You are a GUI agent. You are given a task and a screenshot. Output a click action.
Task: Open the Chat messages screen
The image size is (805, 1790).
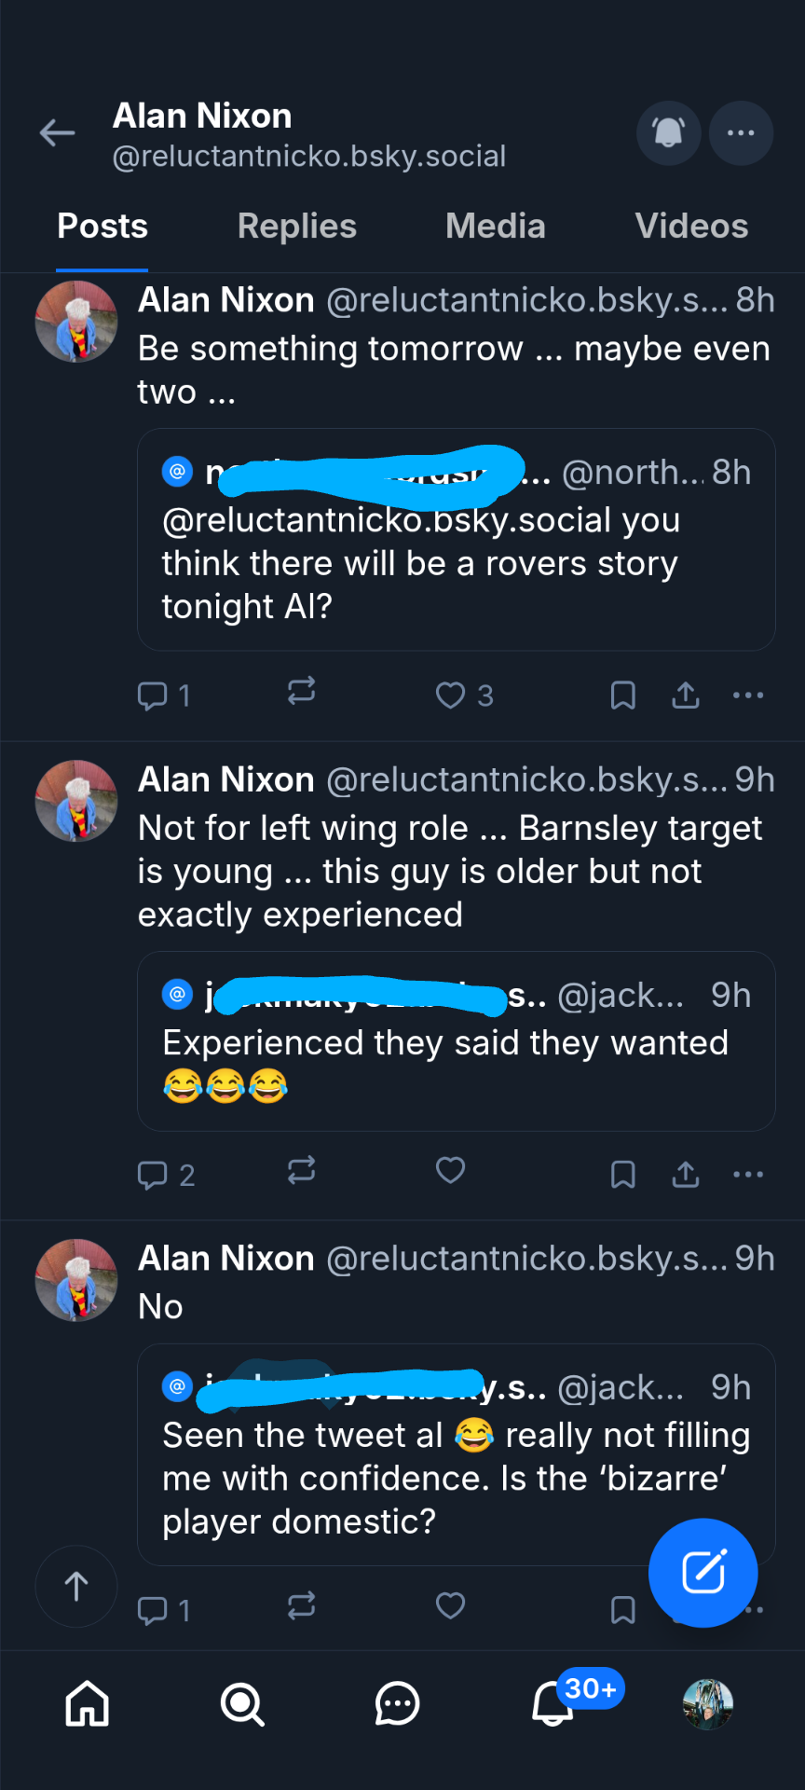(x=397, y=1704)
